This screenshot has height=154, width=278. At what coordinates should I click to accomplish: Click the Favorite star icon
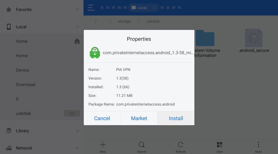(x=9, y=9)
